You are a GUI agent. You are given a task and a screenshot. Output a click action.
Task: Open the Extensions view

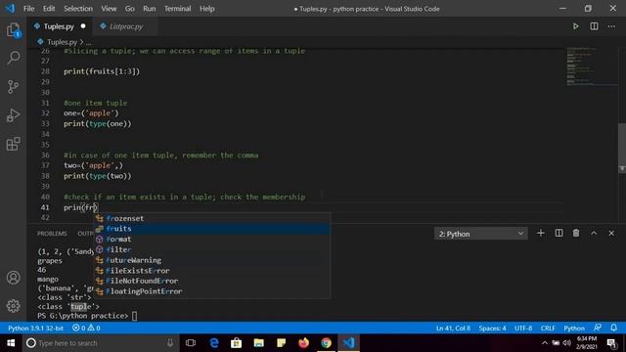click(13, 144)
